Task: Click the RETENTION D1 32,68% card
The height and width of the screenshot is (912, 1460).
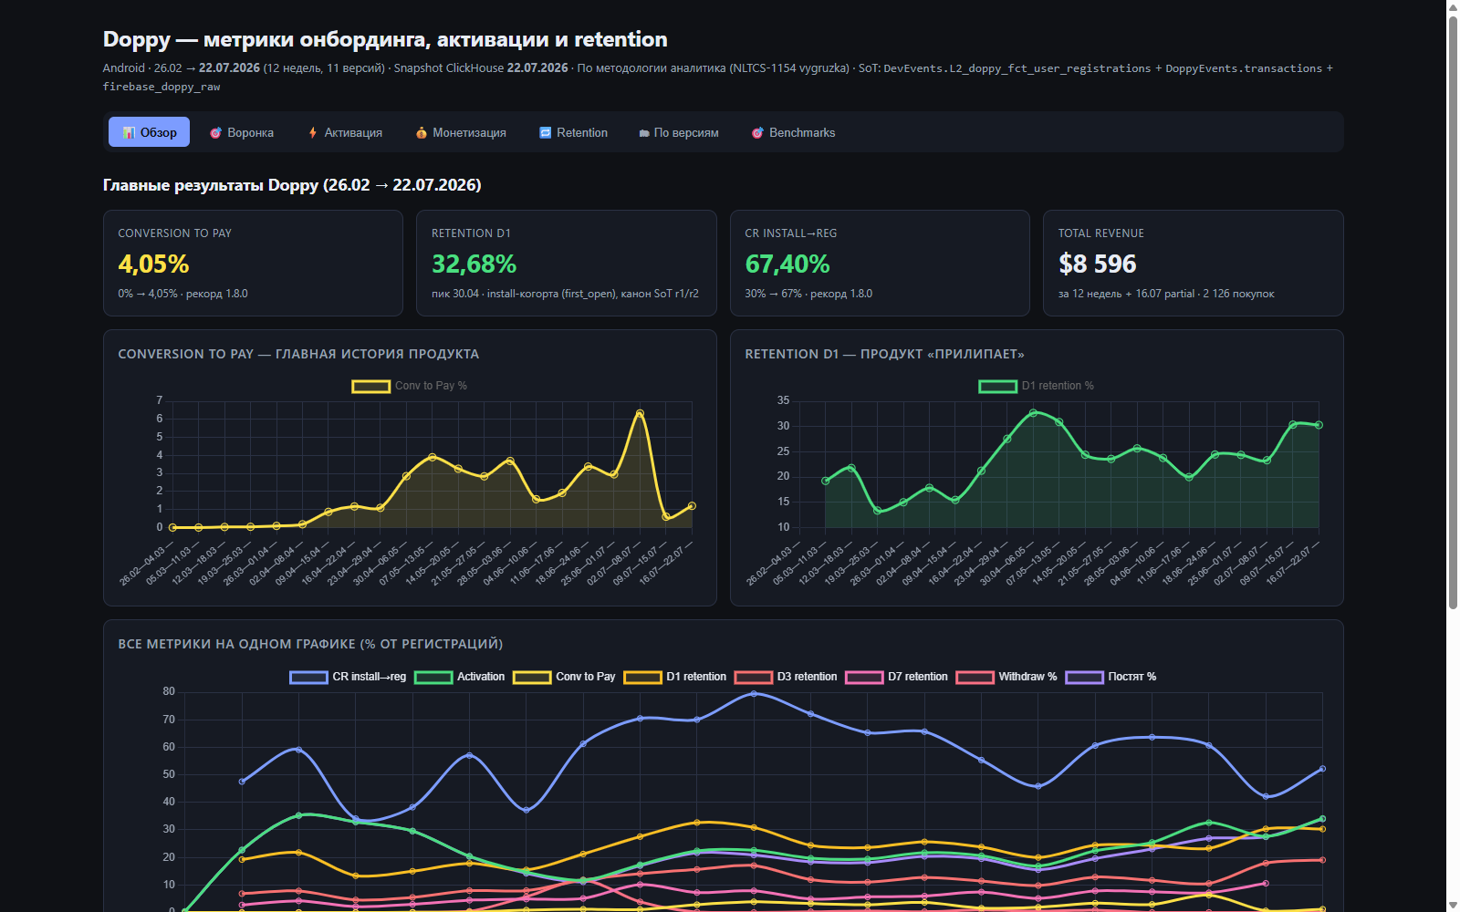Action: (566, 264)
